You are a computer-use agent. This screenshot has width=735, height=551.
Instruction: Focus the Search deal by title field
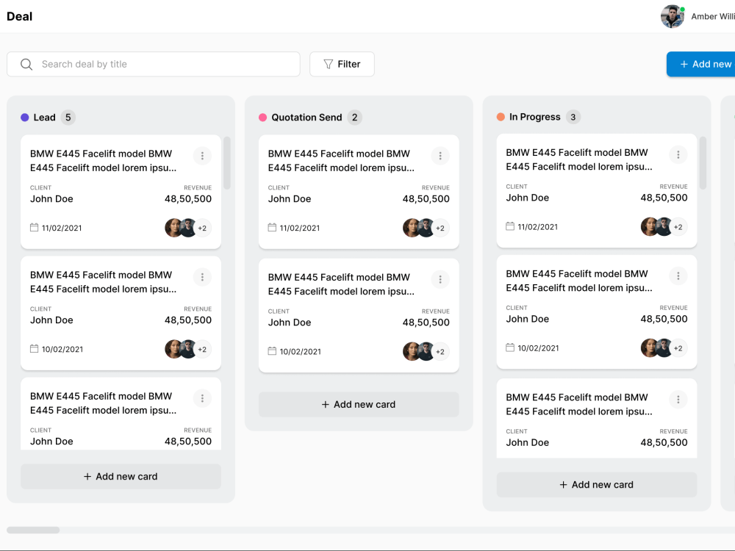[x=154, y=64]
